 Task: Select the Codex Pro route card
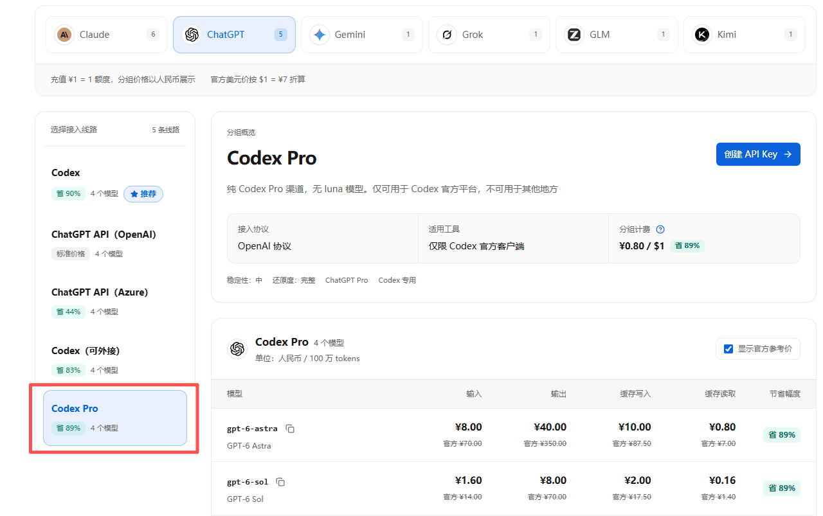click(x=115, y=418)
